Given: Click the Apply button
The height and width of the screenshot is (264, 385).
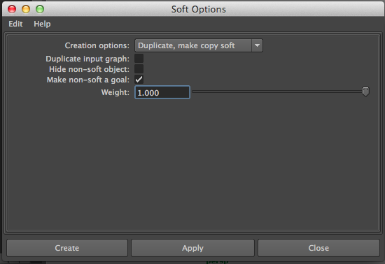Looking at the screenshot, I should 192,248.
